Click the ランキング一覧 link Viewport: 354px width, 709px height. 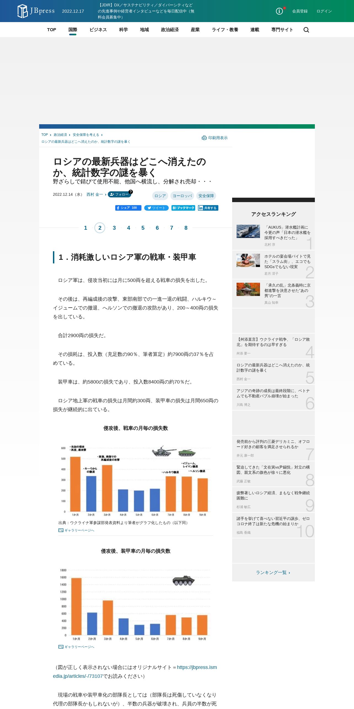coord(273,573)
